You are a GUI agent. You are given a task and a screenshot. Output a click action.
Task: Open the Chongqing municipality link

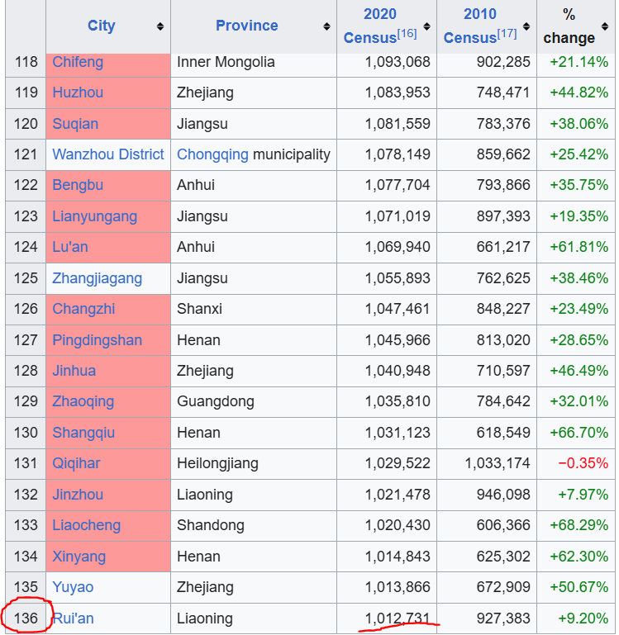click(212, 154)
